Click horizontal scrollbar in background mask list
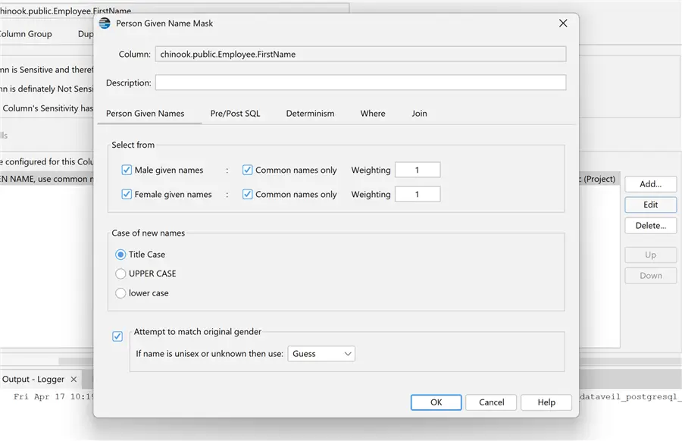Image resolution: width=682 pixels, height=441 pixels. pyautogui.click(x=76, y=361)
